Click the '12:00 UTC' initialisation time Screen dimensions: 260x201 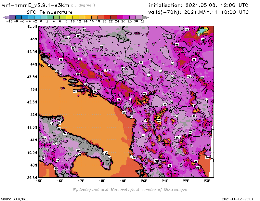point(234,5)
